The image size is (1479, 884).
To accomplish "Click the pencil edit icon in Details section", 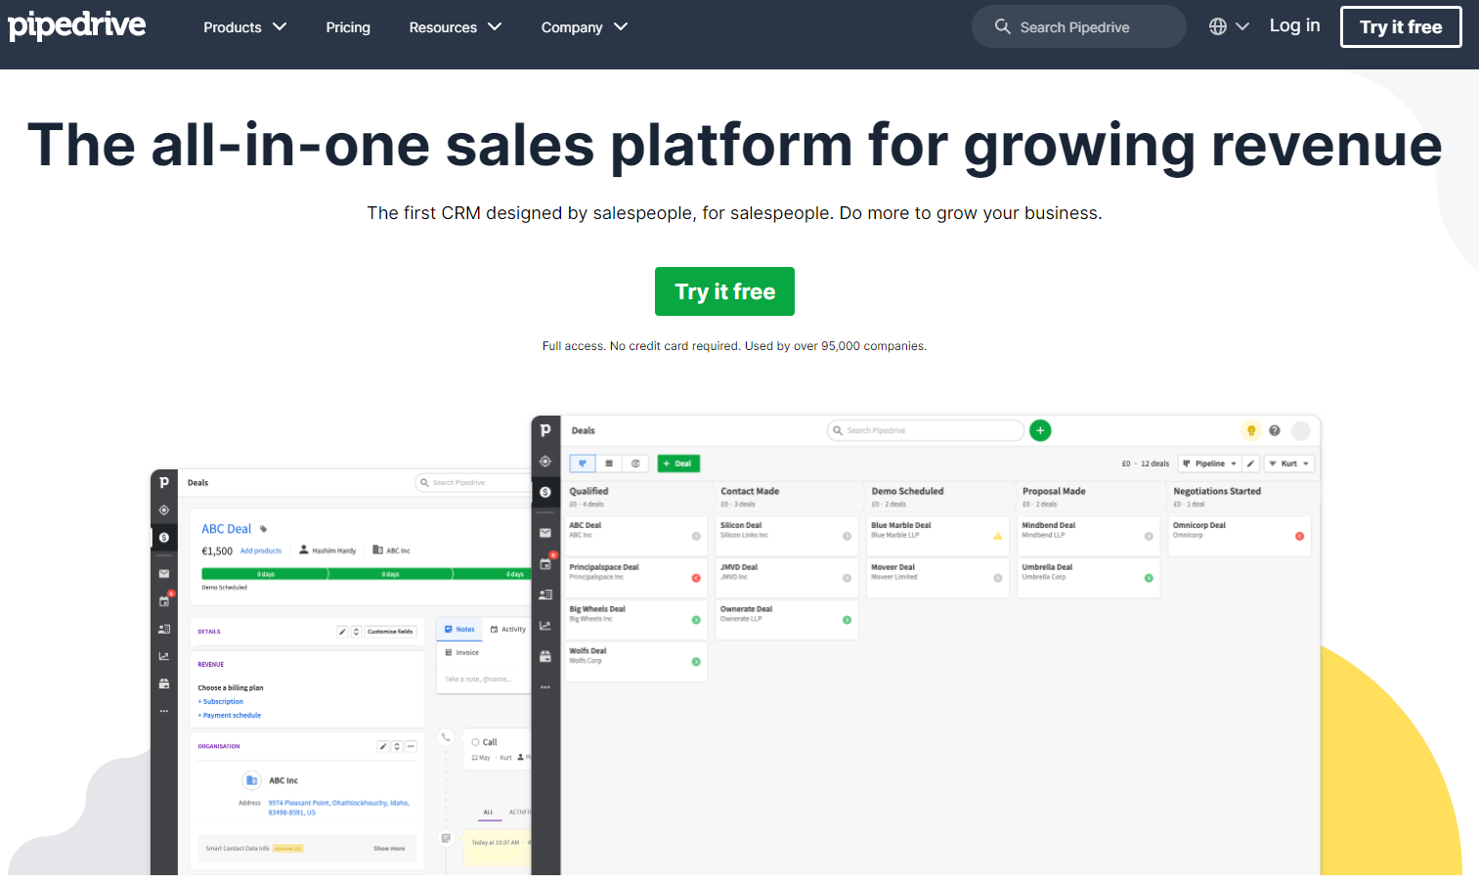I will tap(342, 632).
